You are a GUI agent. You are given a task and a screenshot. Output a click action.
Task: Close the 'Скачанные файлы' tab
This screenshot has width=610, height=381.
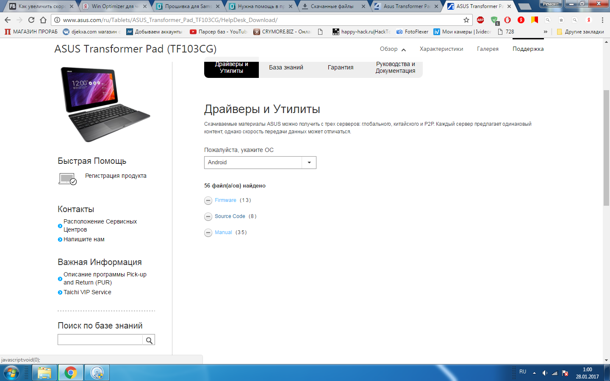coord(363,6)
